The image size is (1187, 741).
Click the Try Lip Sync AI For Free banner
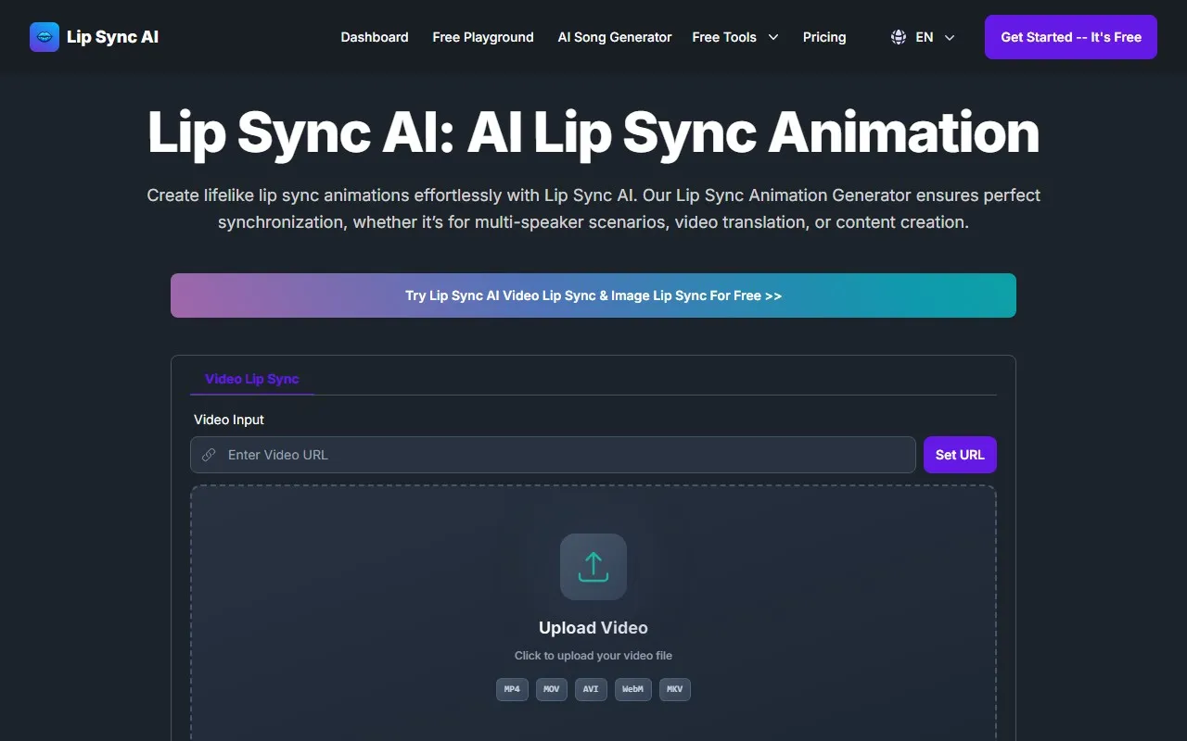click(x=593, y=295)
